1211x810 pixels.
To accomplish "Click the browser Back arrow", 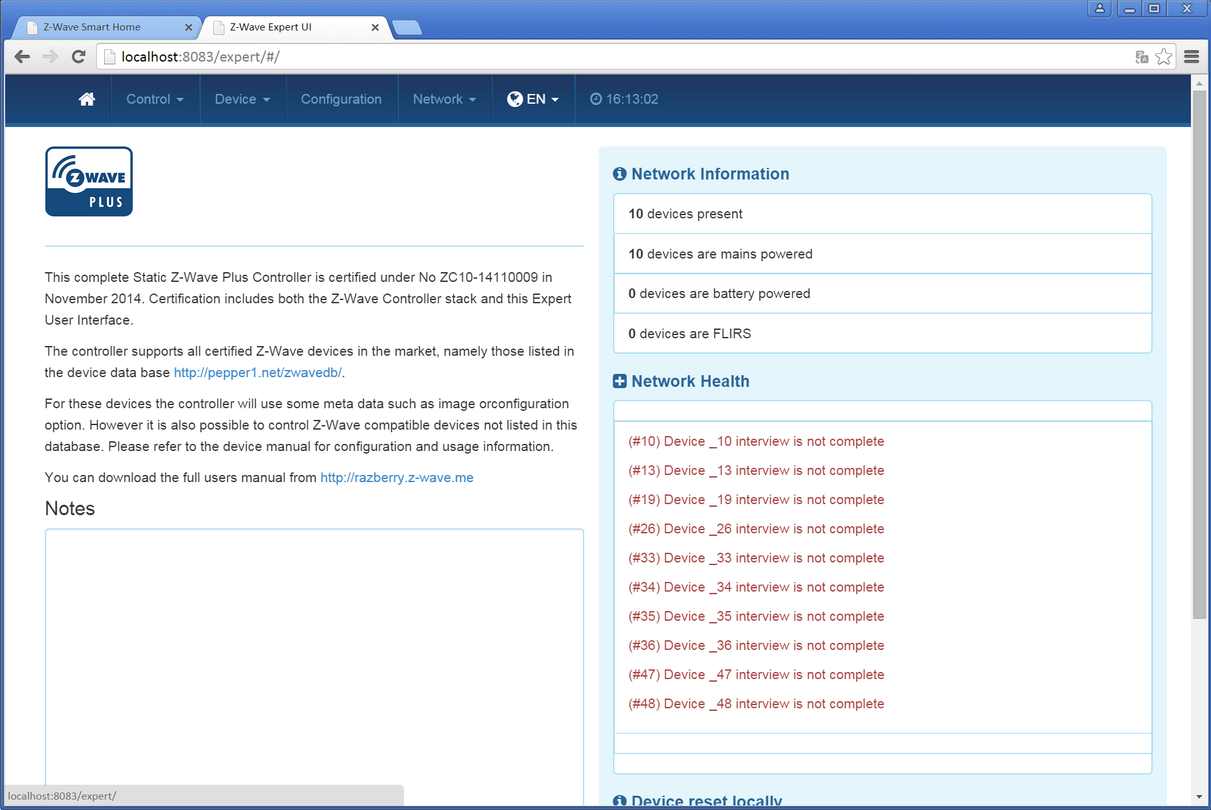I will click(x=22, y=56).
